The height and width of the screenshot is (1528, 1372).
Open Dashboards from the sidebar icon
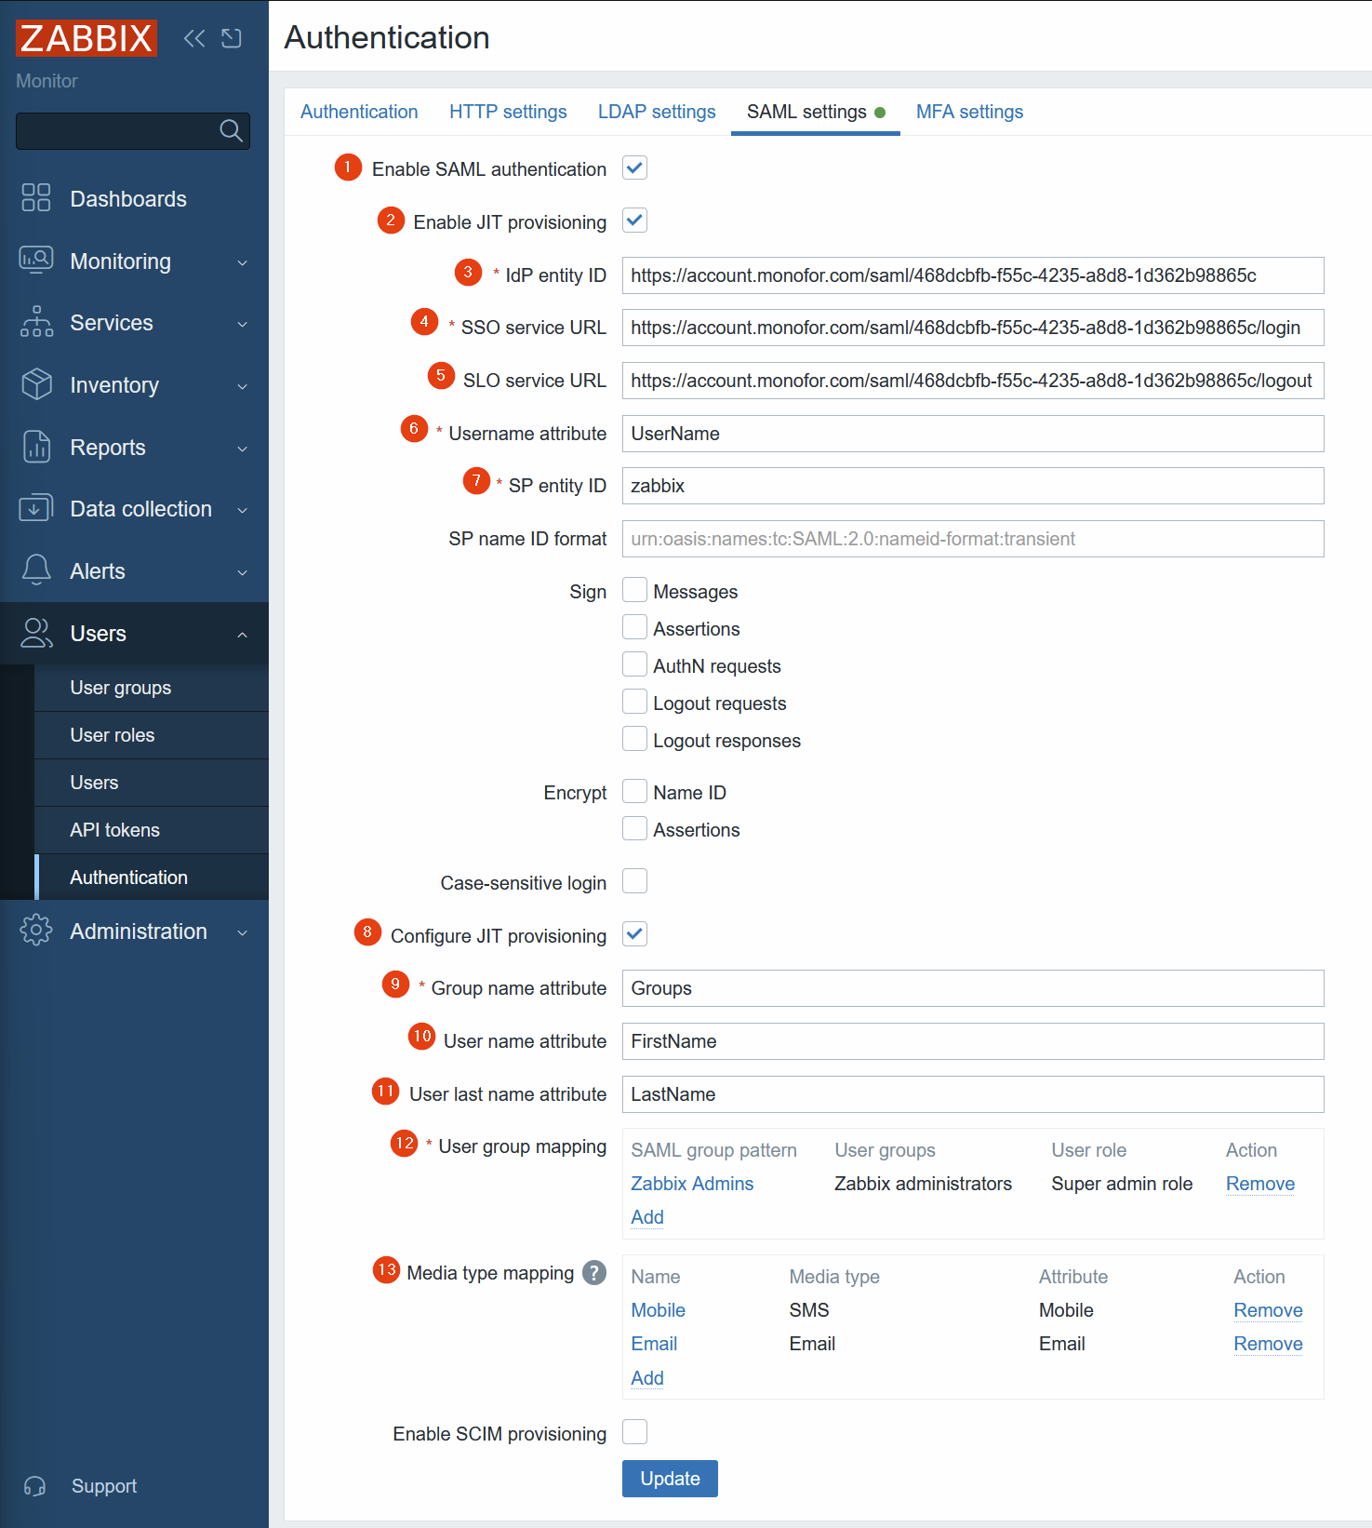(36, 198)
